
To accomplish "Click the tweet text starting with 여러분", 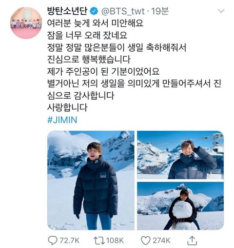I will (x=95, y=23).
